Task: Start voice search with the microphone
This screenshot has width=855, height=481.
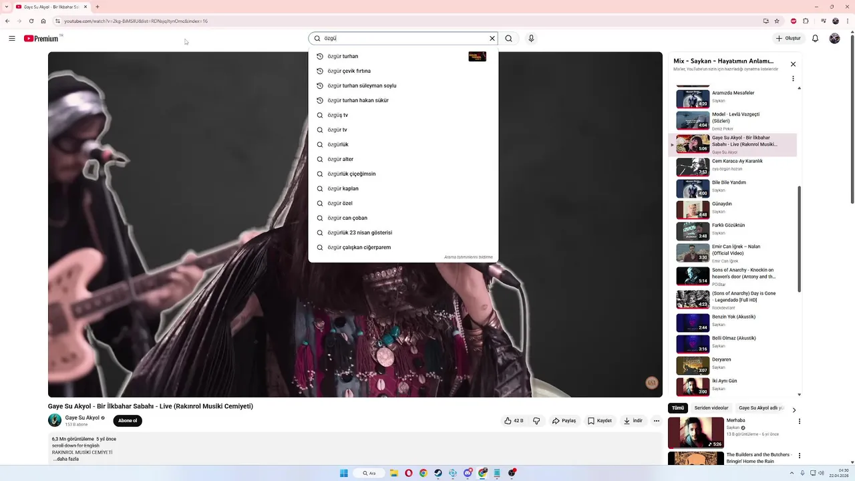Action: 531,39
